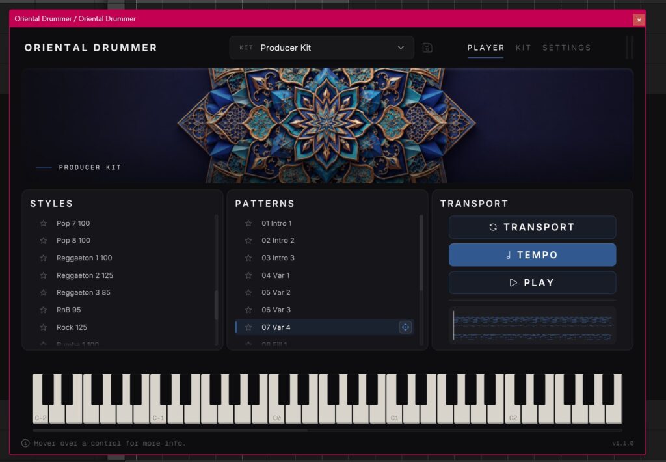
Task: Click the TRANSPORT sync button
Action: (x=532, y=227)
